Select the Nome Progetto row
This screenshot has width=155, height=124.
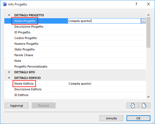point(75,21)
